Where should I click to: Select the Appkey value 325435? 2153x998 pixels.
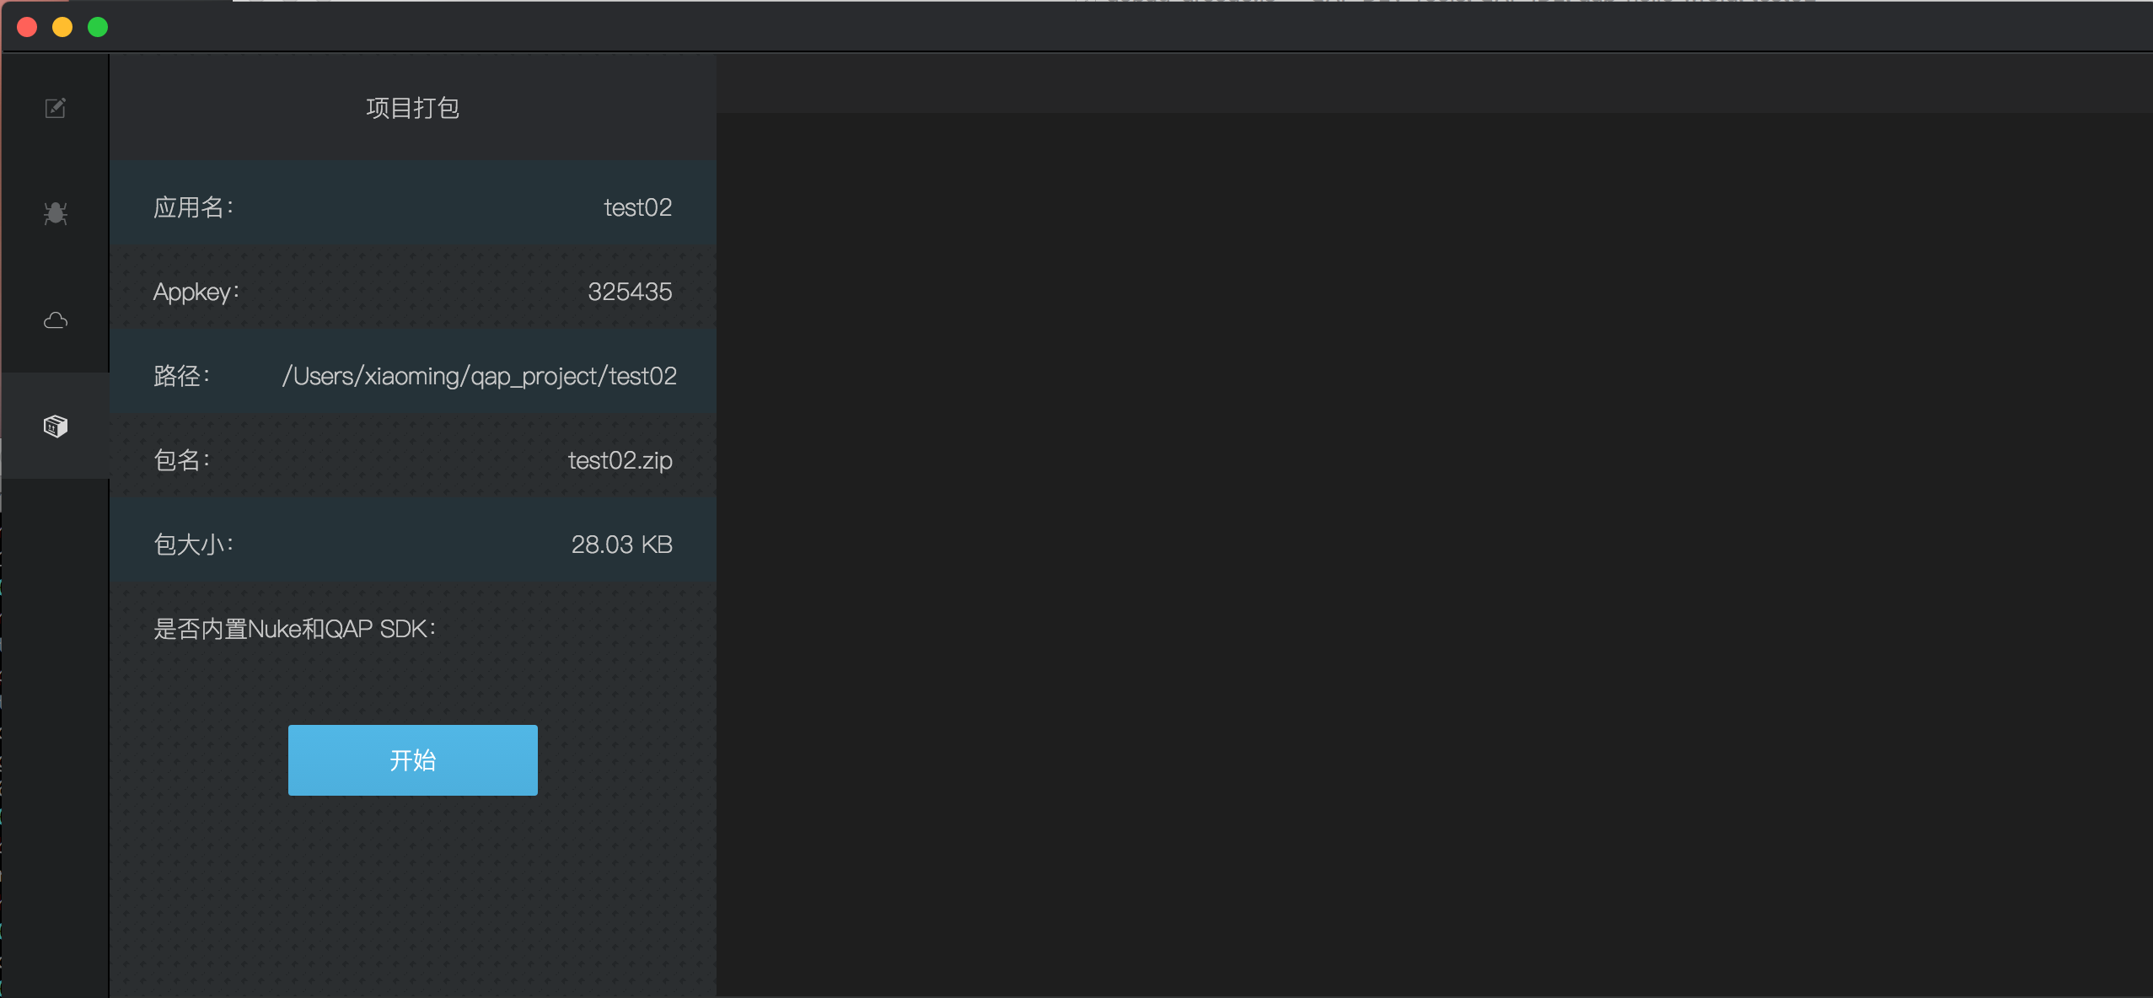(x=630, y=292)
